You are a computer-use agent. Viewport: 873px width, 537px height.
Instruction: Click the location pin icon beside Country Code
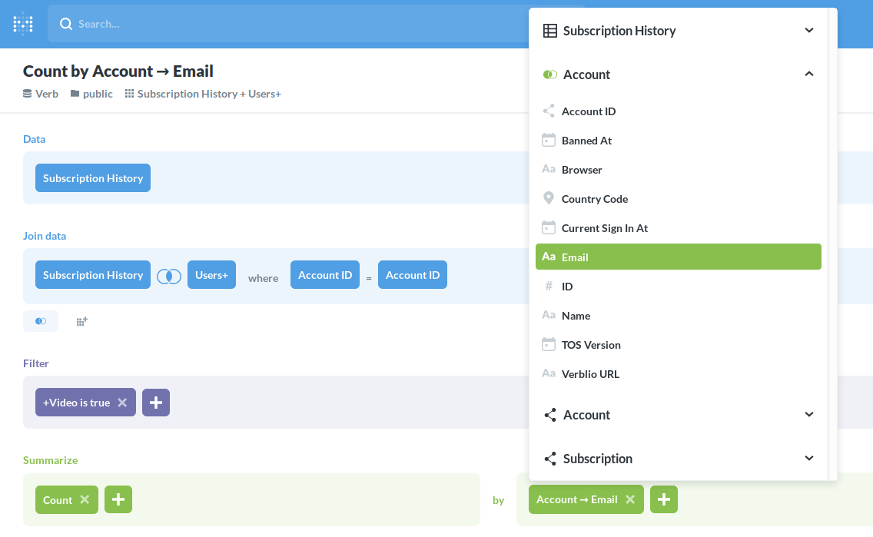[x=549, y=198]
